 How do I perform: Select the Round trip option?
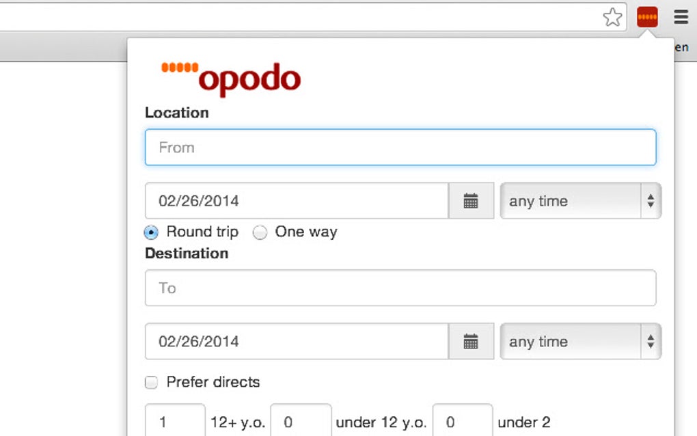pos(150,232)
